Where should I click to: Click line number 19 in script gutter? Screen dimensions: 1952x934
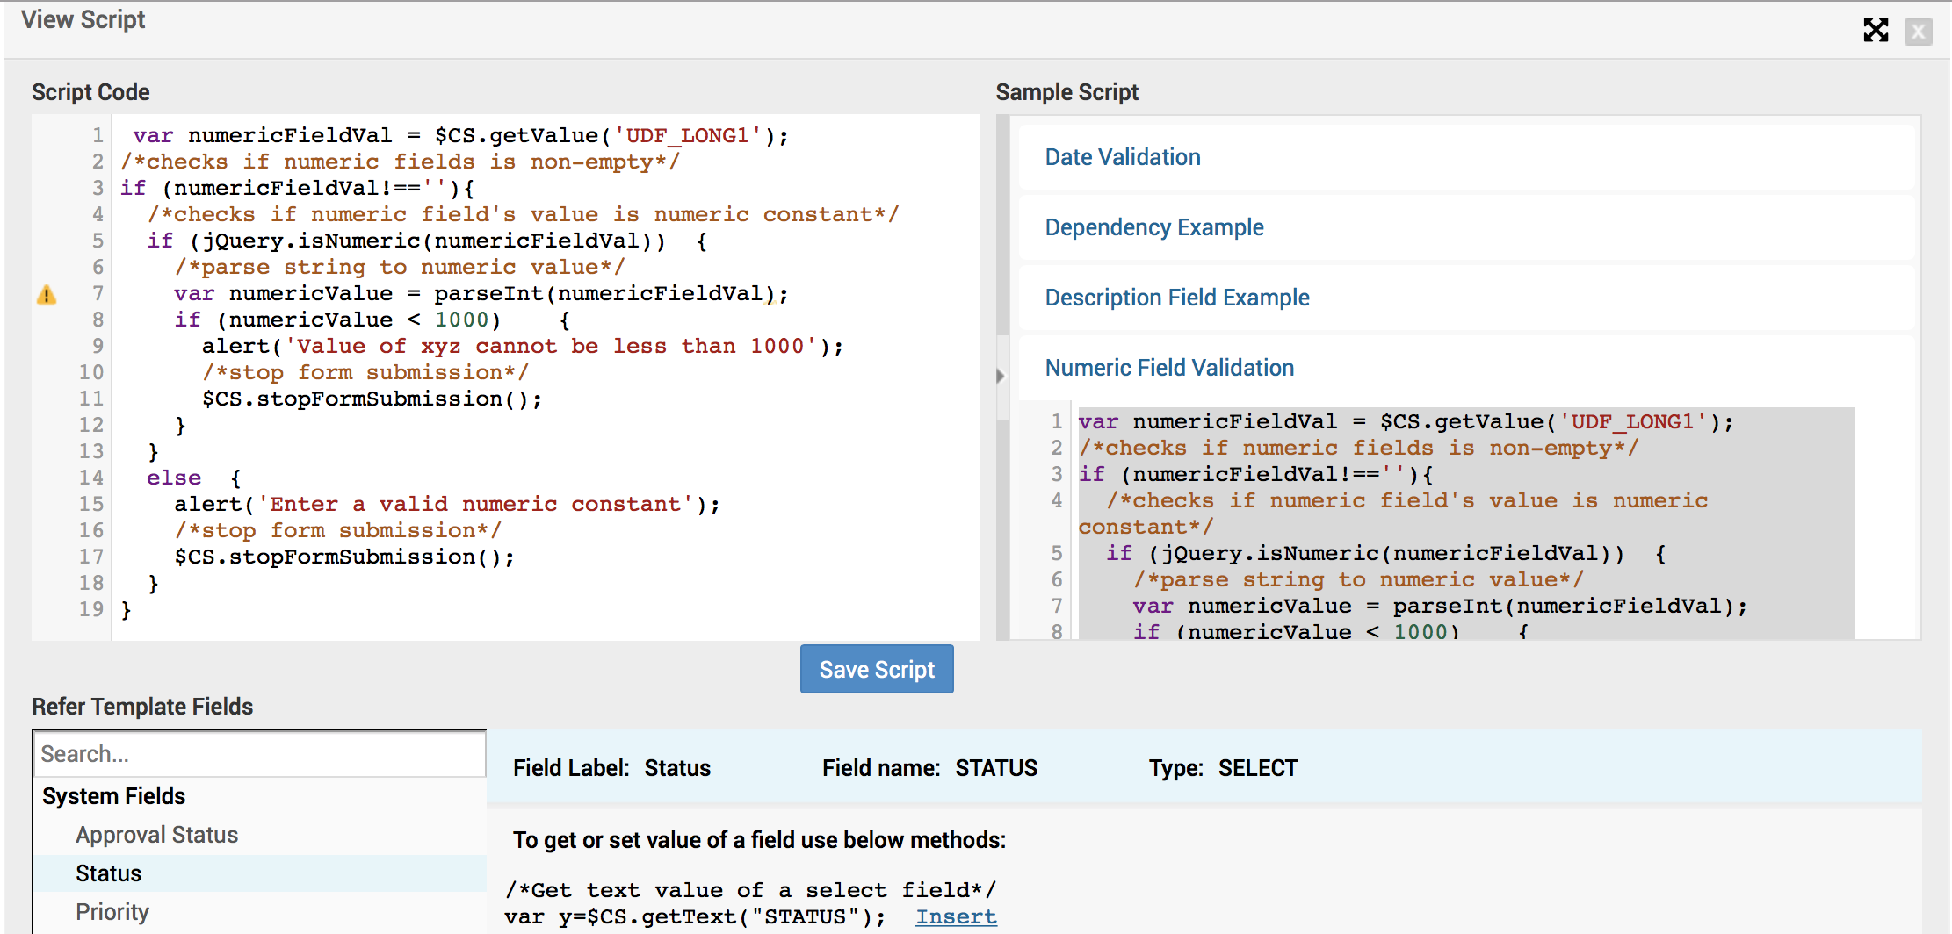click(x=90, y=609)
